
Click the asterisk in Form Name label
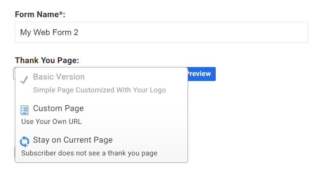point(61,14)
